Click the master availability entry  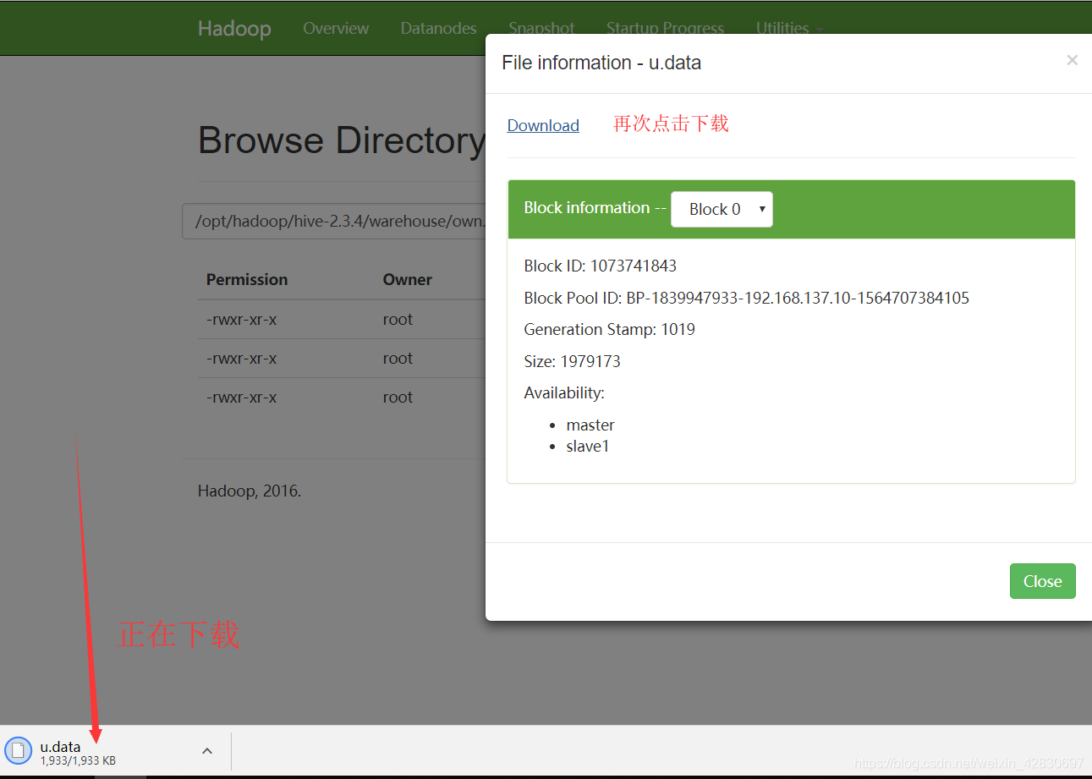click(590, 425)
